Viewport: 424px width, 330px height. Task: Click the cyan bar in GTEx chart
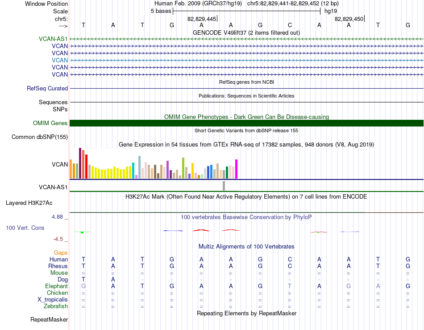(x=133, y=171)
